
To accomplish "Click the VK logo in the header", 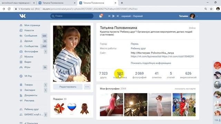I will (x=22, y=16).
